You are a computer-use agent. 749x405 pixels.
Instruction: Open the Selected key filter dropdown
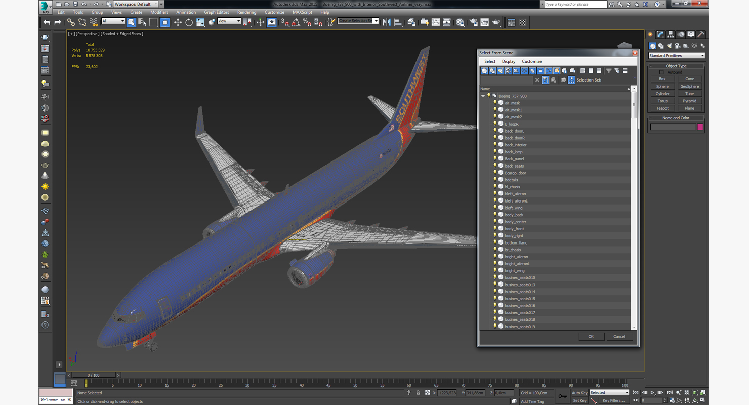[x=609, y=393]
